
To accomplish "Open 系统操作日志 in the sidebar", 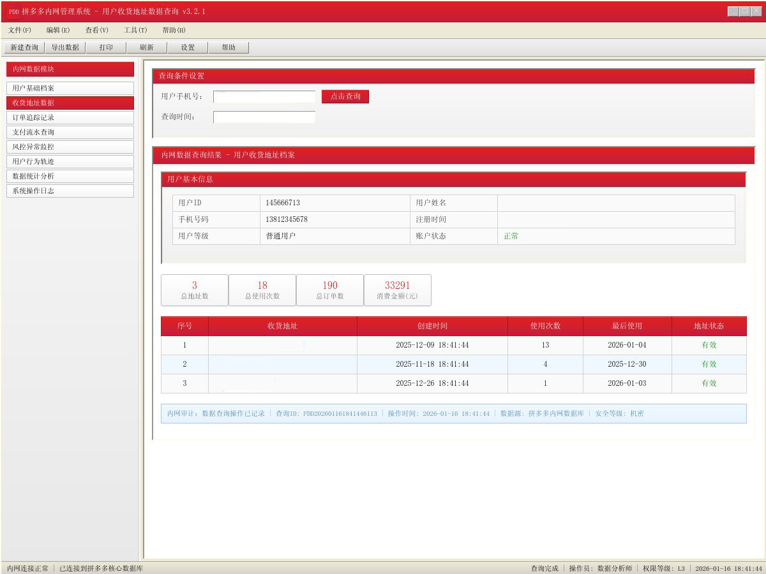I will click(70, 191).
